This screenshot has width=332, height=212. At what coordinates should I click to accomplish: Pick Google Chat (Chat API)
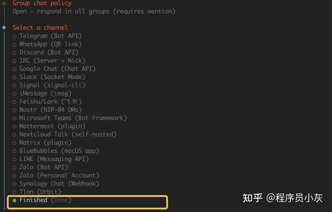pos(57,69)
